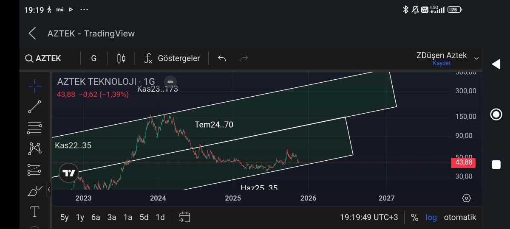The image size is (510, 229).
Task: Toggle otomatik auto scale
Action: 460,218
